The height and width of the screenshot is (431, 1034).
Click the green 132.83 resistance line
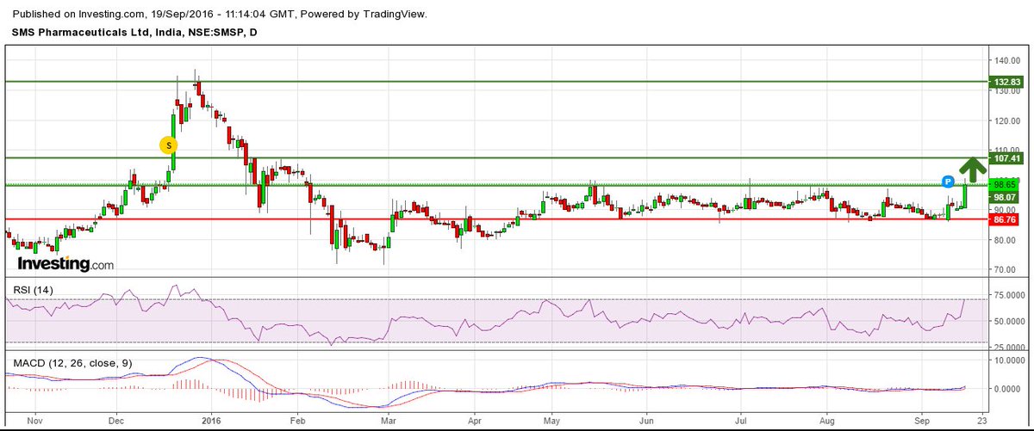coord(495,82)
